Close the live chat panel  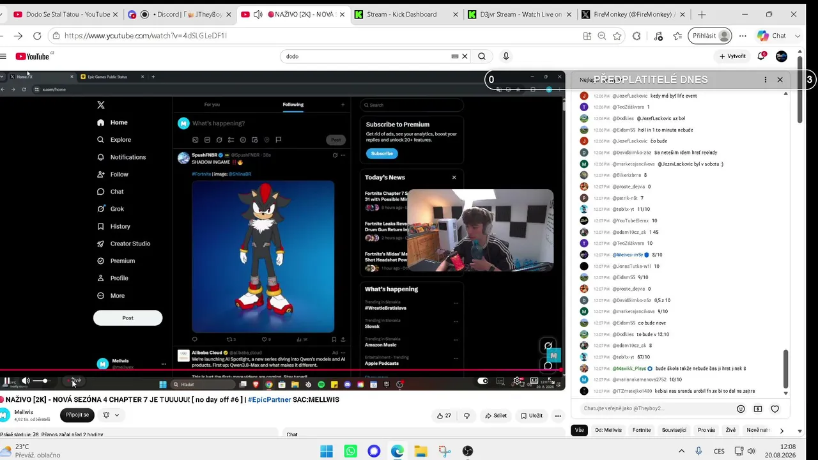pyautogui.click(x=780, y=80)
